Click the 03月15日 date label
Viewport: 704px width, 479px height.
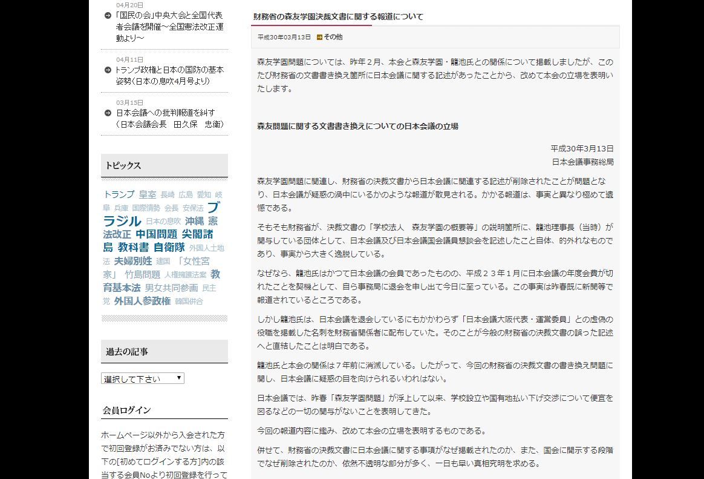coord(130,103)
